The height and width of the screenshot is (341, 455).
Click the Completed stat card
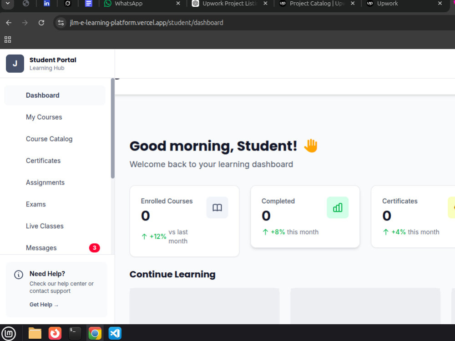click(x=305, y=216)
